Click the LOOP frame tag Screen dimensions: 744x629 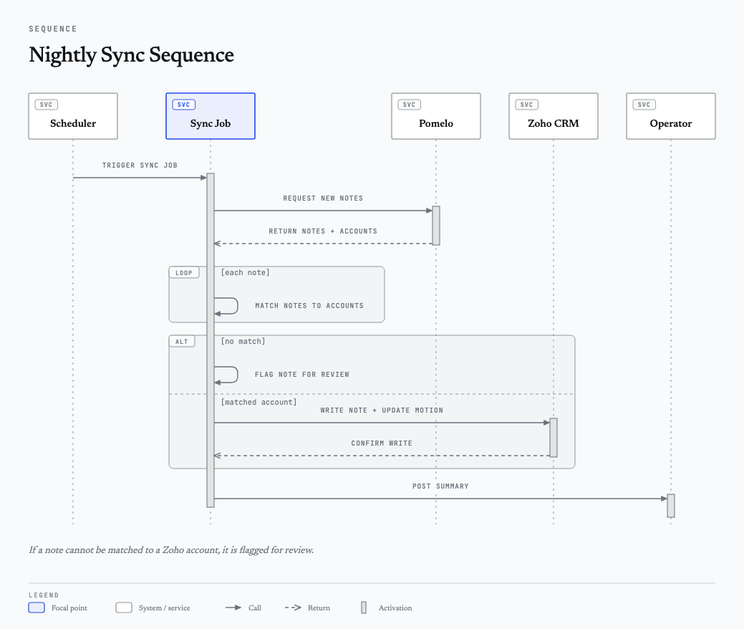click(184, 272)
